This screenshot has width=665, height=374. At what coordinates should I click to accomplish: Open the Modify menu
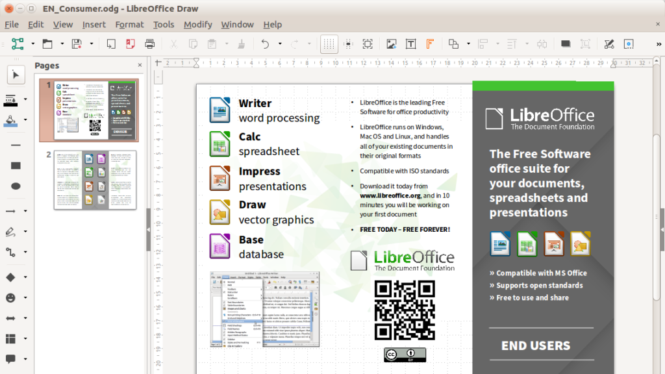(197, 25)
